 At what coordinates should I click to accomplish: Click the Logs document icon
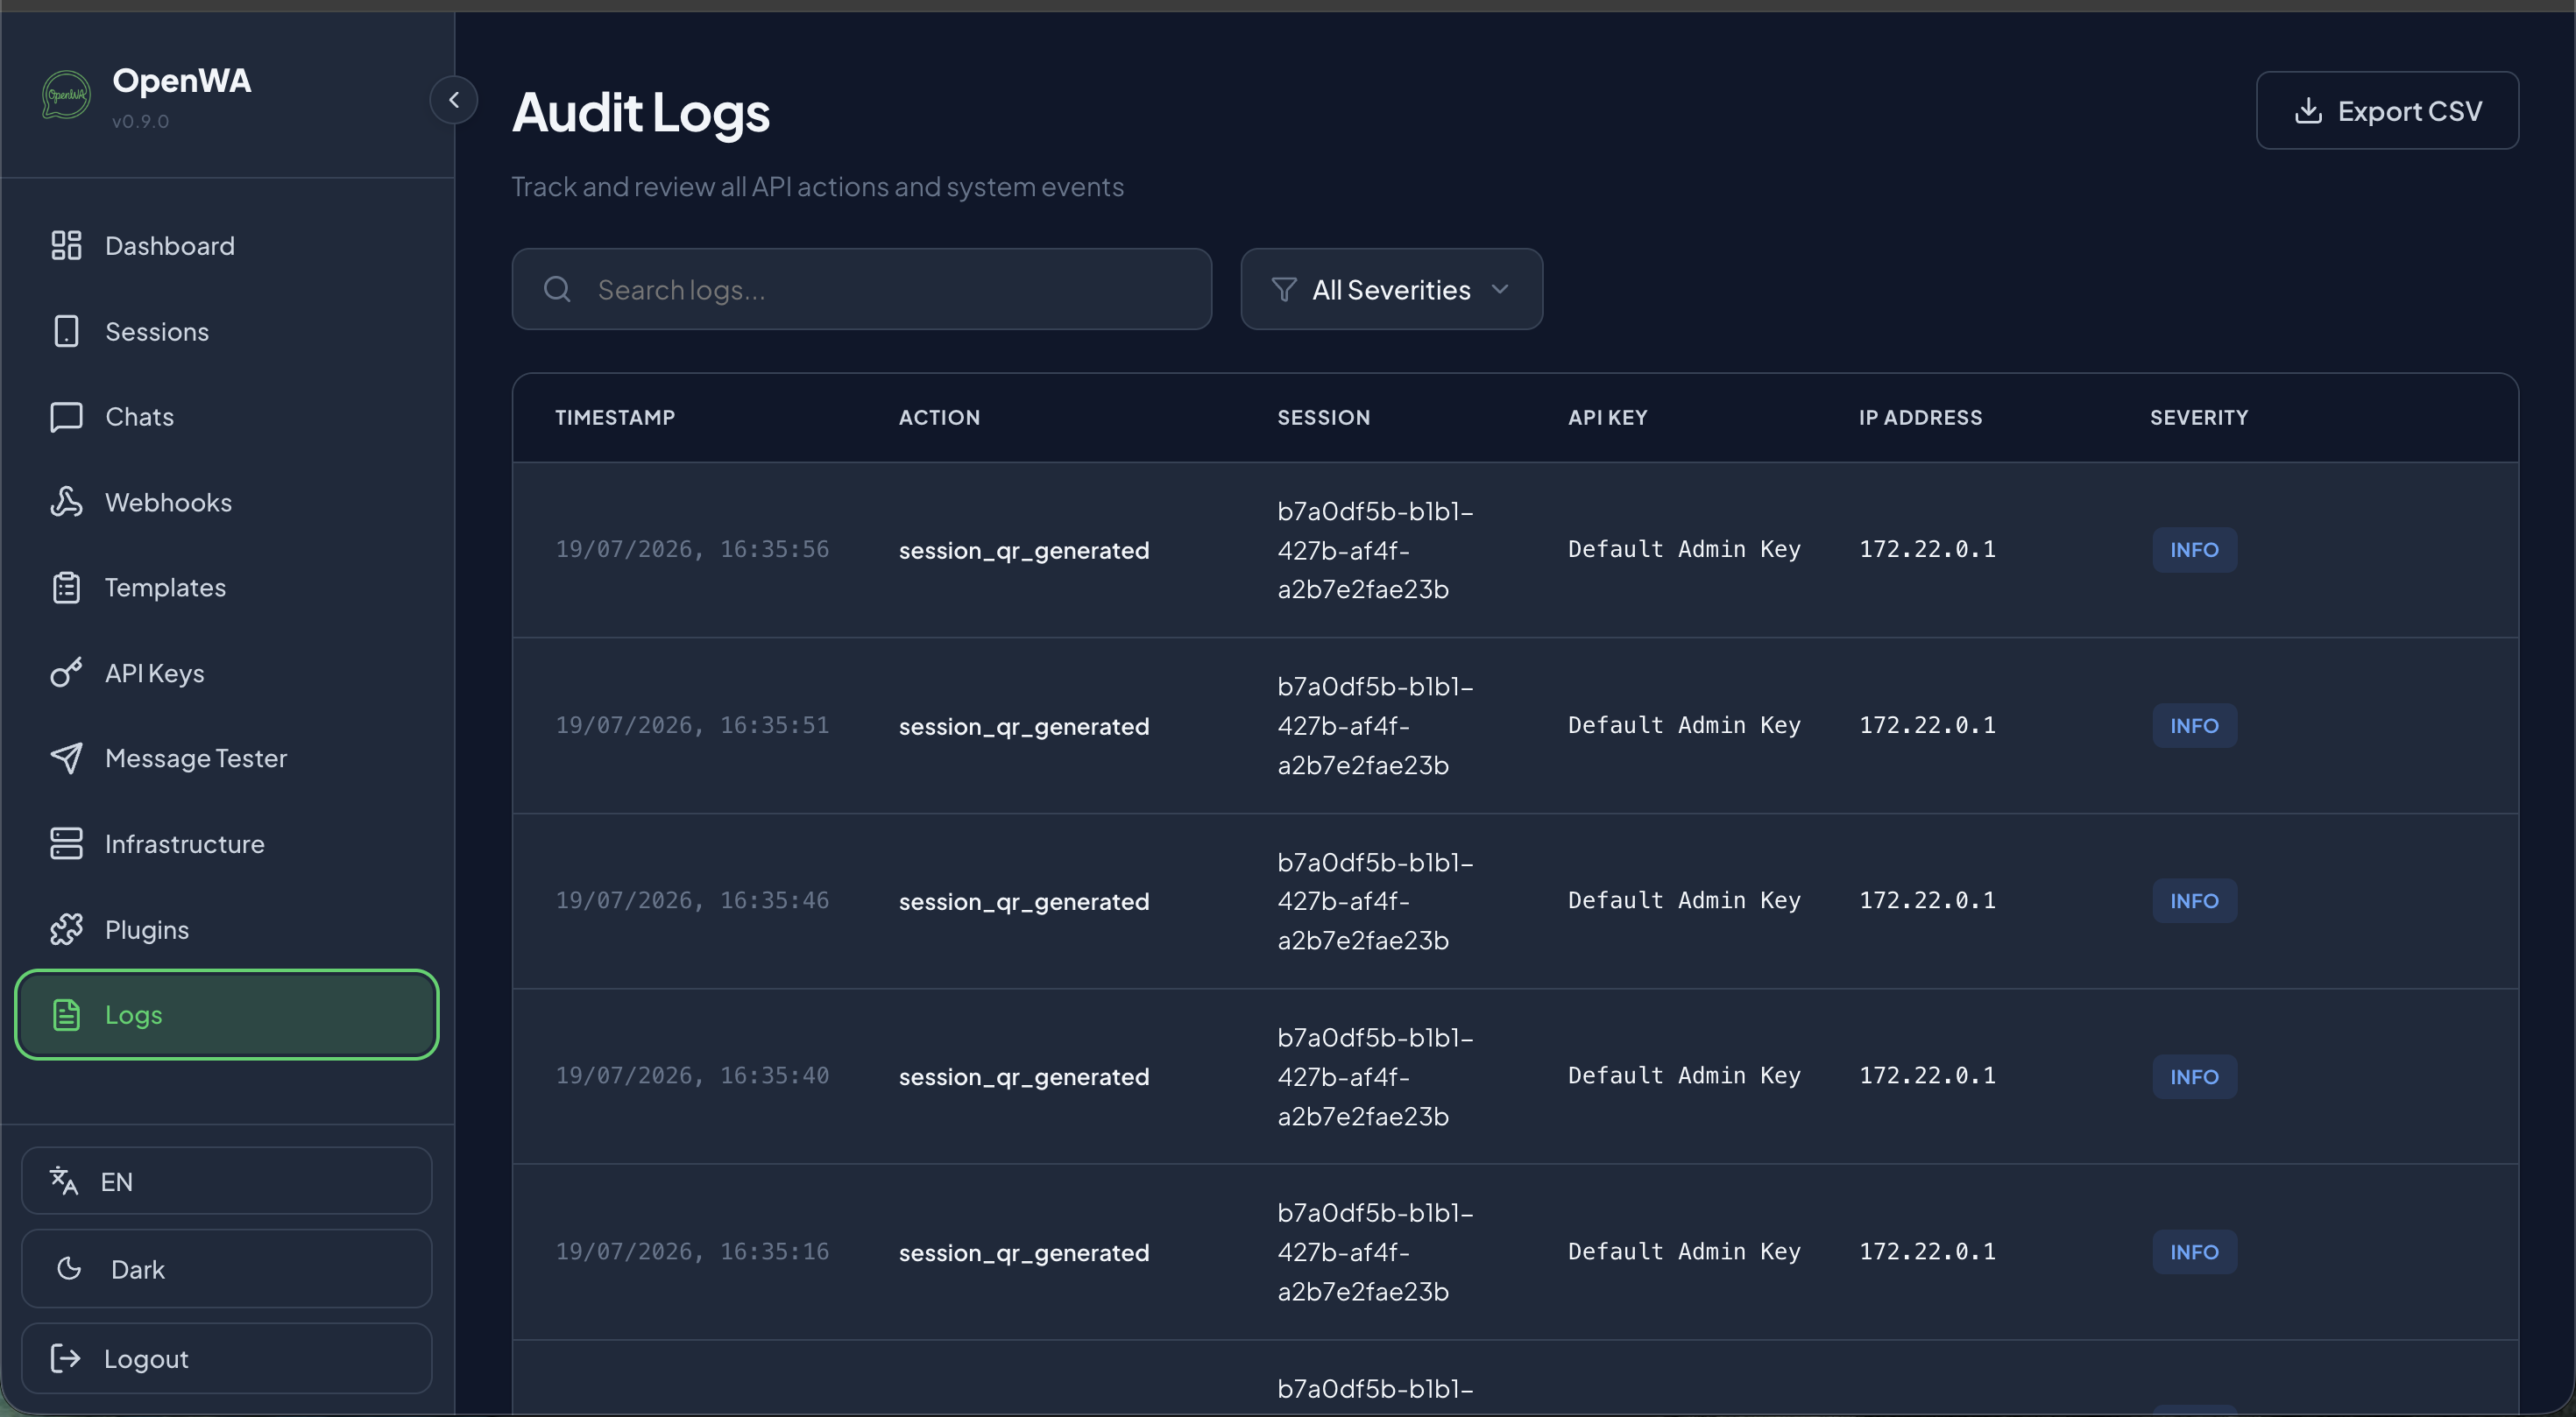tap(66, 1014)
